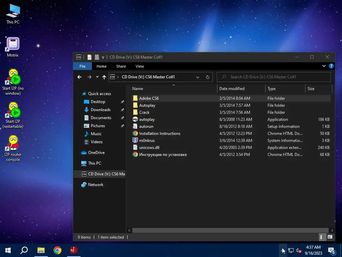The height and width of the screenshot is (257, 342).
Task: Click the Explorer Back arrow
Action: pos(79,77)
